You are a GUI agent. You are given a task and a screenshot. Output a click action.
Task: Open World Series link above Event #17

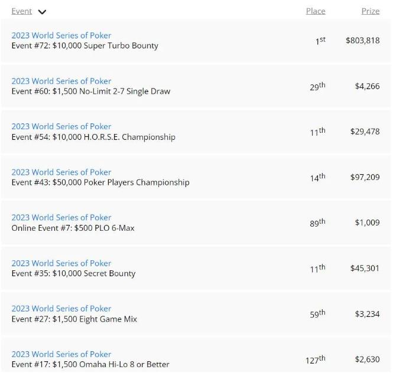[61, 354]
